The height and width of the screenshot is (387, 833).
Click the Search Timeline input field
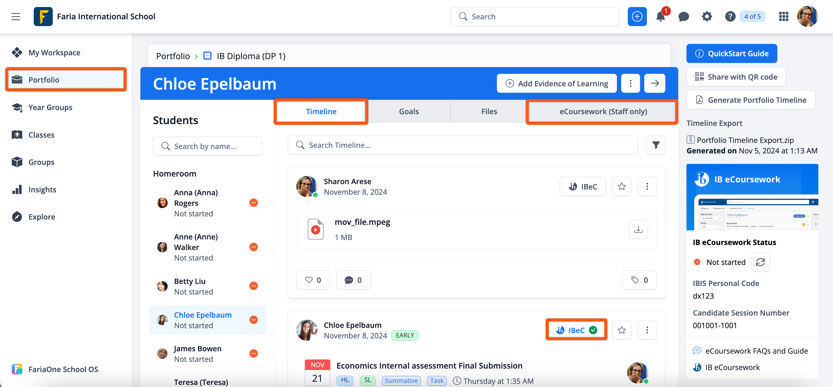[463, 145]
